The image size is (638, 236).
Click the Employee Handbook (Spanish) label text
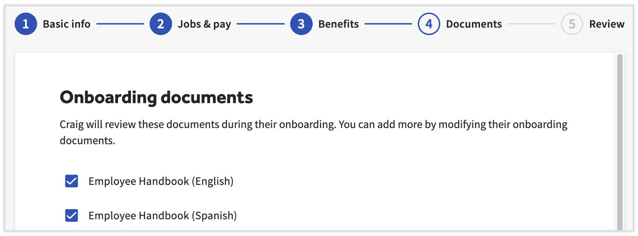[x=163, y=215]
